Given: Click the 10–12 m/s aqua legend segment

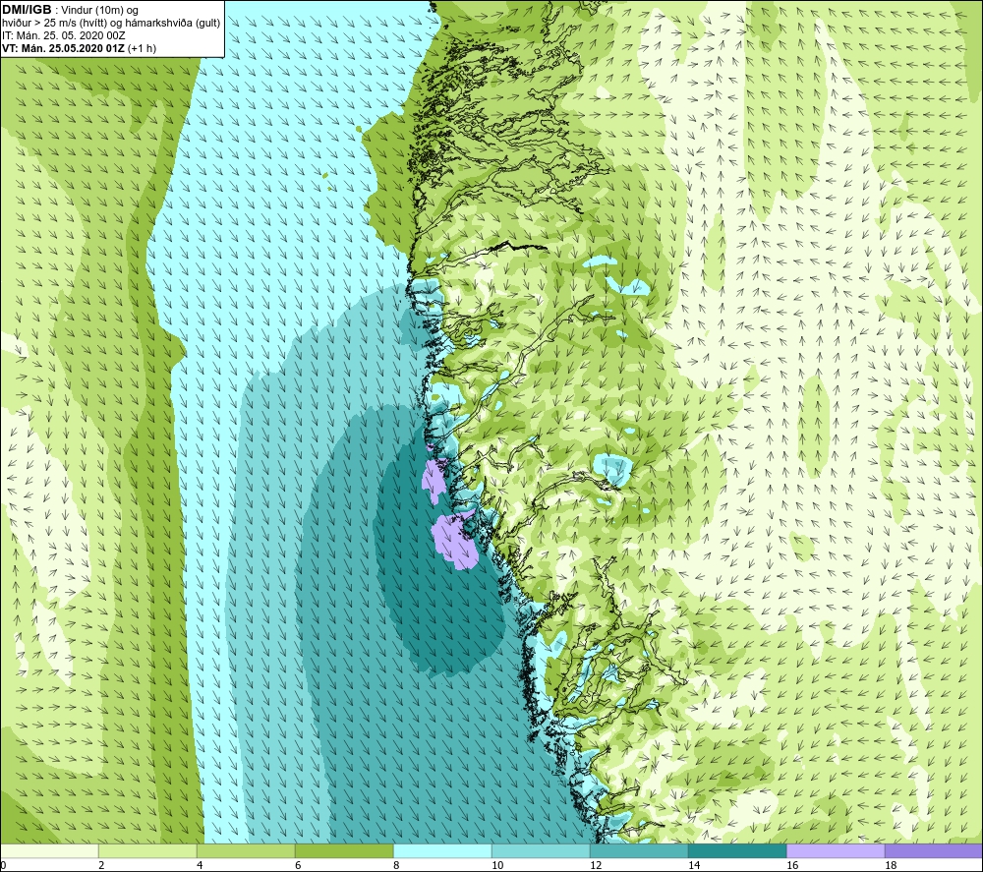Looking at the screenshot, I should tap(541, 850).
